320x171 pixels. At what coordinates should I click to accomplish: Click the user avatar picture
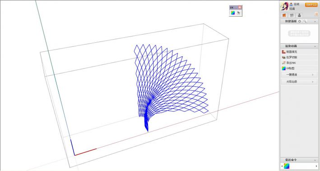pyautogui.click(x=284, y=6)
